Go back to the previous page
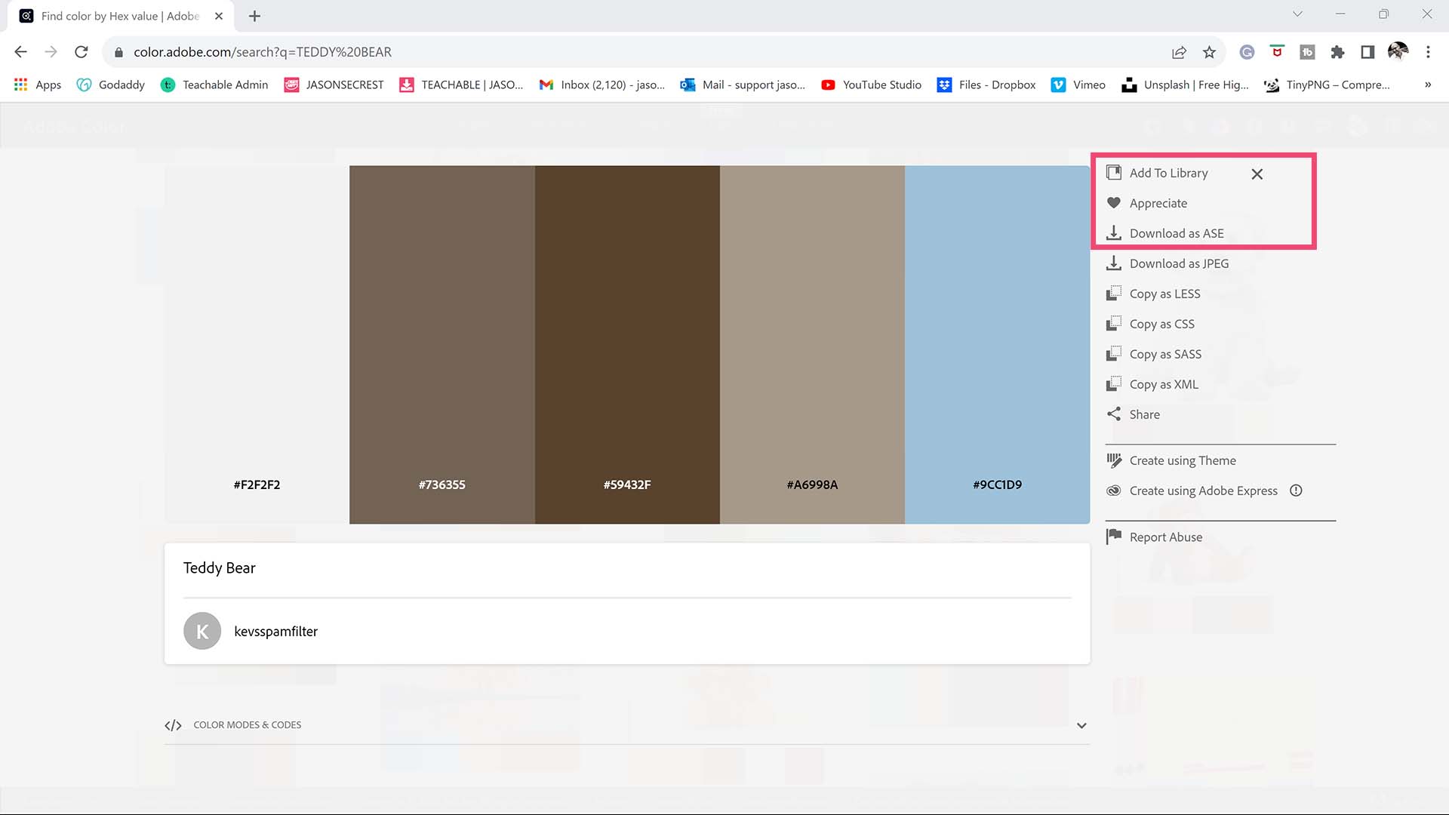Viewport: 1449px width, 815px height. tap(21, 52)
